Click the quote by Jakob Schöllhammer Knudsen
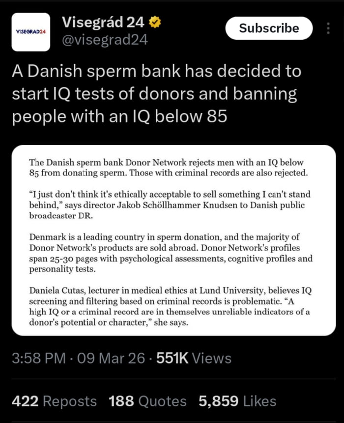This screenshot has height=423, width=344. click(170, 200)
